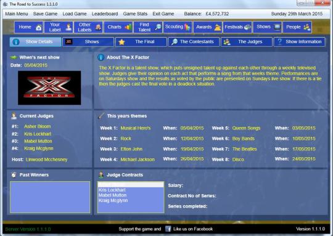Click the judges icon on The Judges tab
Image resolution: width=333 pixels, height=236 pixels.
tap(227, 42)
